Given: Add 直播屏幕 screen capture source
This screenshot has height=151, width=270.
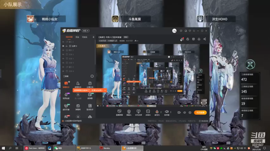Looking at the screenshot, I should click(x=119, y=113).
